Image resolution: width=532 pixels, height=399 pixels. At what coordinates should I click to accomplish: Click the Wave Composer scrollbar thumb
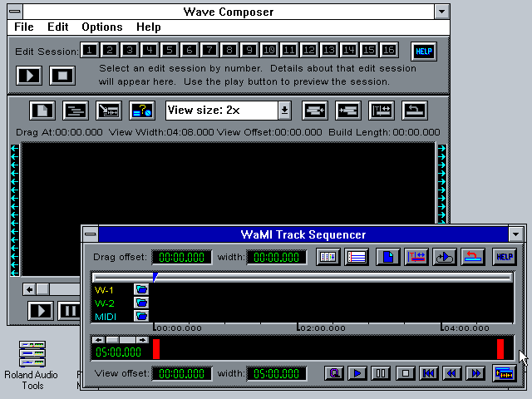tap(42, 289)
